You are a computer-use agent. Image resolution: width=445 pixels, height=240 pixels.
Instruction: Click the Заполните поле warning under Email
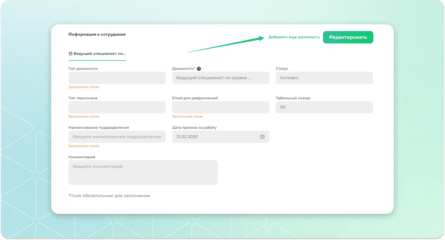[x=187, y=117]
